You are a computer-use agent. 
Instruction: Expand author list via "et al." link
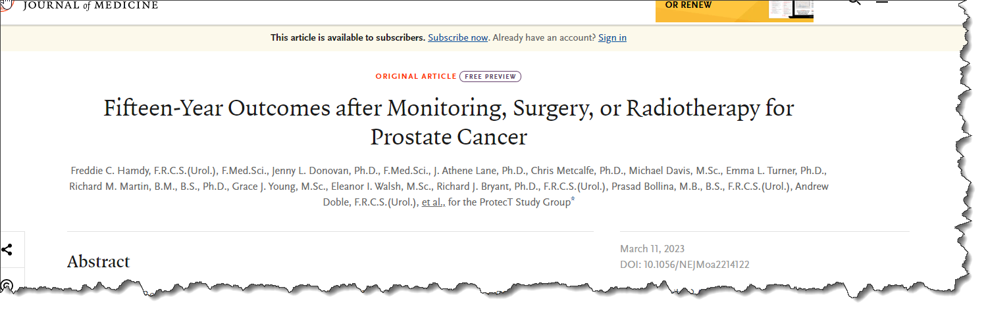[x=433, y=202]
